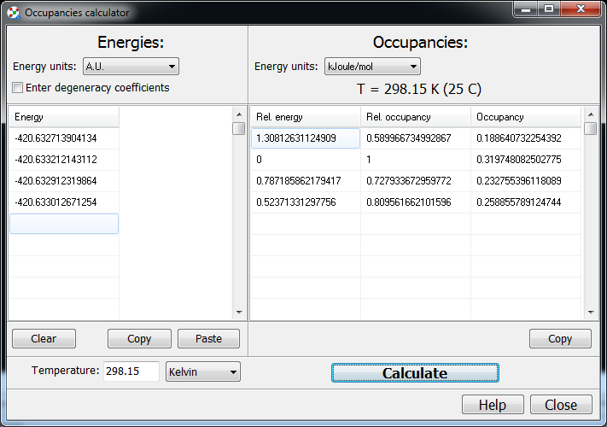The height and width of the screenshot is (427, 607).
Task: Open the Occupancies energy units dropdown
Action: point(372,67)
